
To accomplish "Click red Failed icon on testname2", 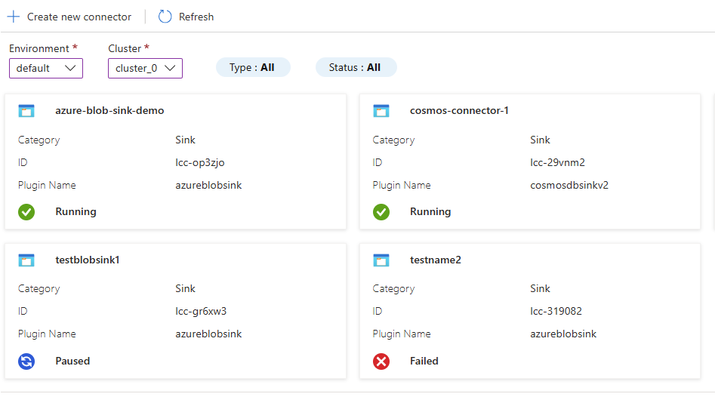I will tap(381, 361).
